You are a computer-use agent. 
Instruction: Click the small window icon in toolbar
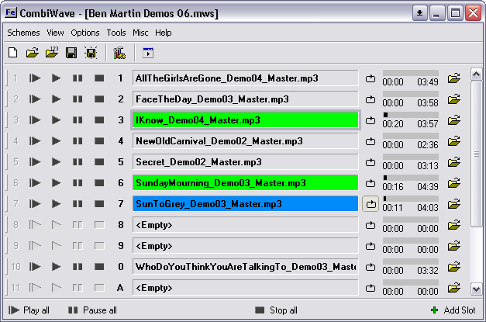coord(149,53)
